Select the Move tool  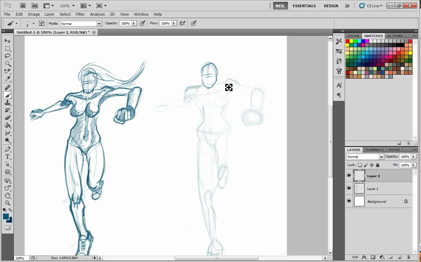click(x=8, y=41)
